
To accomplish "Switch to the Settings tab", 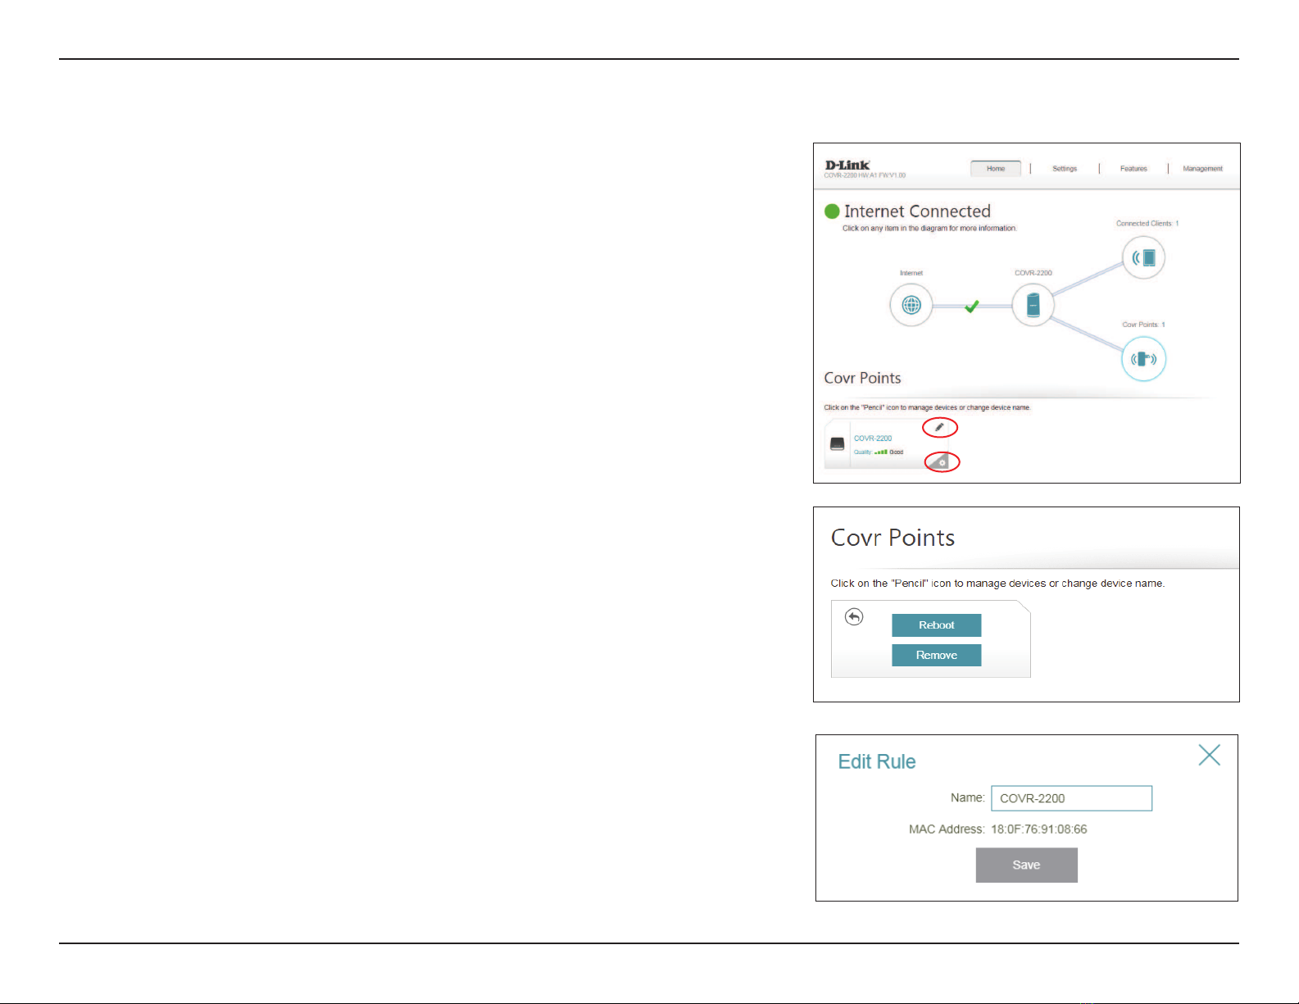I will point(1065,169).
